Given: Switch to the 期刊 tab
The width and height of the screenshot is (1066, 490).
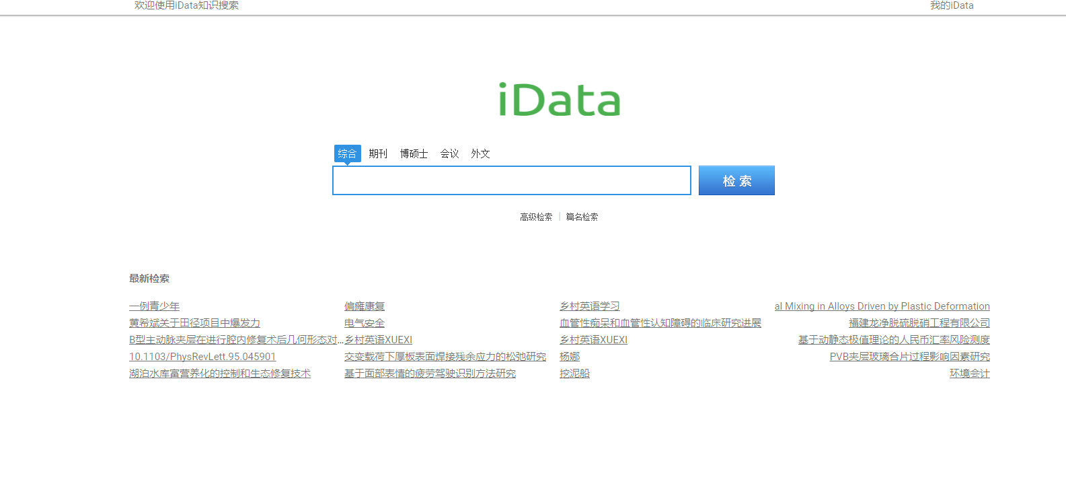Looking at the screenshot, I should (x=378, y=153).
